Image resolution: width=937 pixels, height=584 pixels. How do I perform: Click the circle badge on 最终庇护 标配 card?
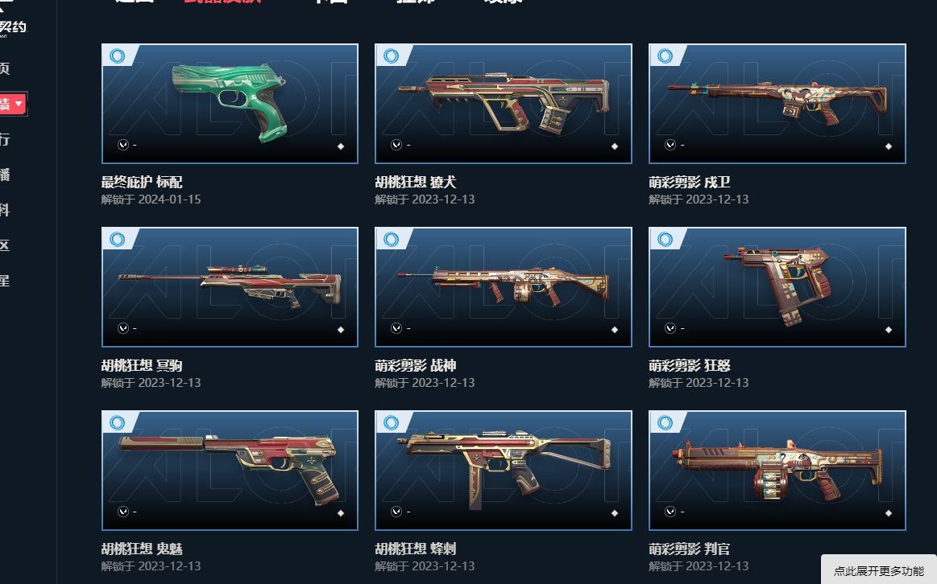pyautogui.click(x=117, y=56)
